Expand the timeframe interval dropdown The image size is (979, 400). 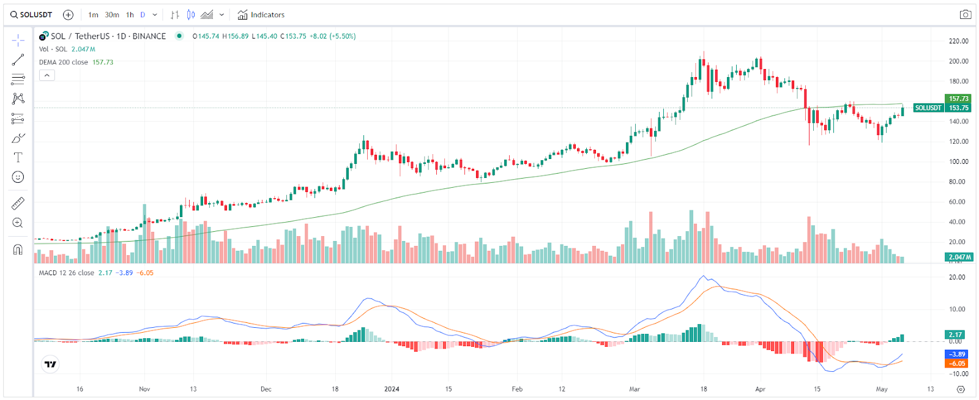(x=155, y=15)
